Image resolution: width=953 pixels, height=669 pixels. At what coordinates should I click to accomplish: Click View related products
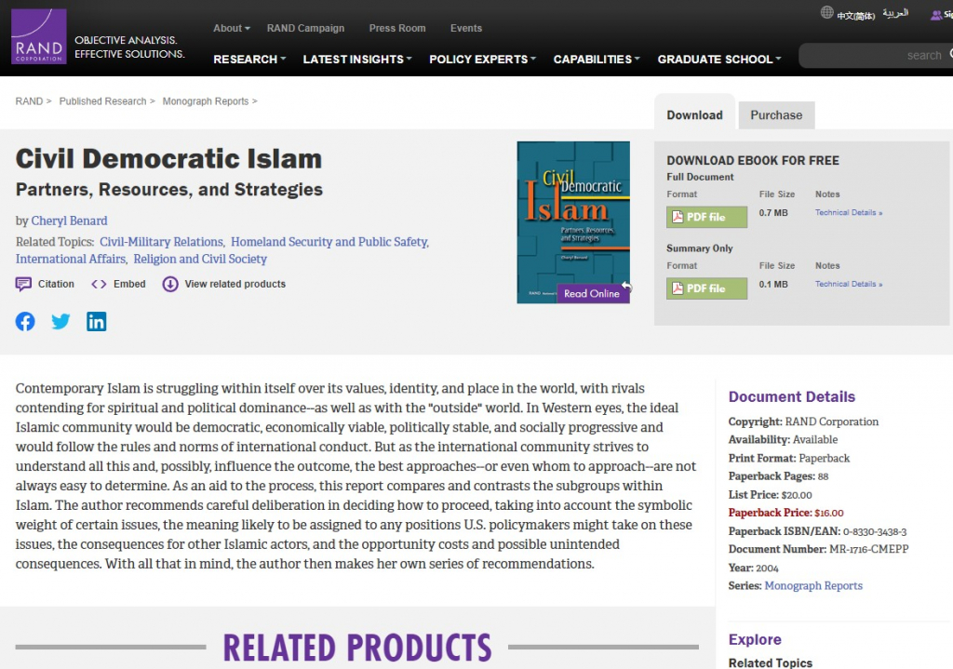coord(223,284)
